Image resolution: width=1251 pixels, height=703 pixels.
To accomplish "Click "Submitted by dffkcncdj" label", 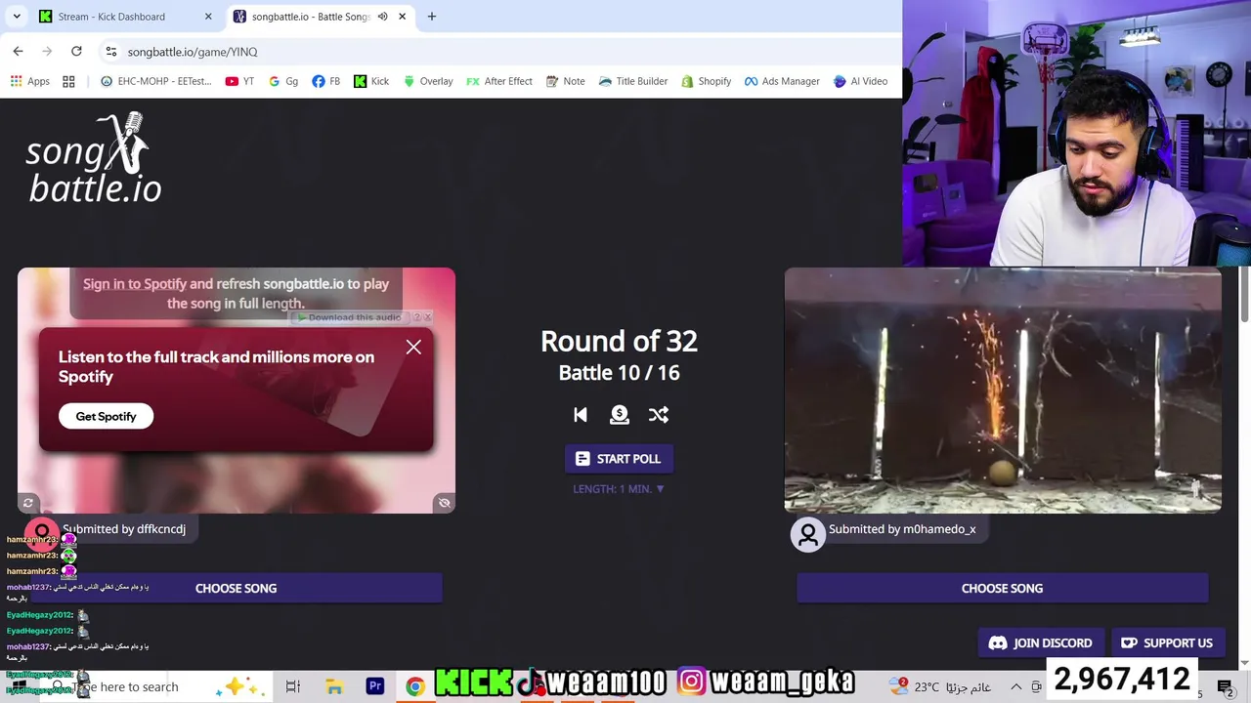I will pos(124,528).
